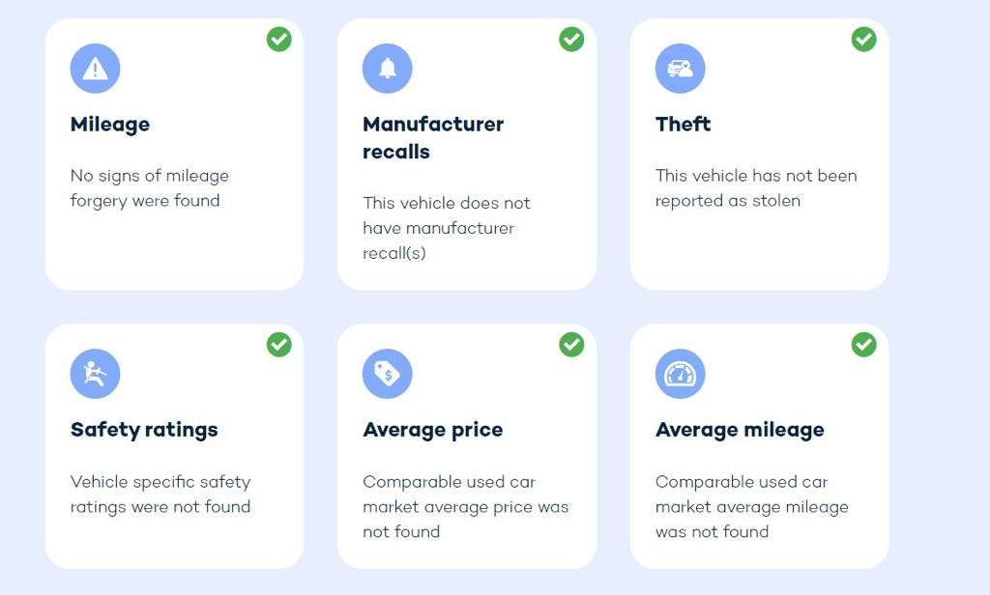Click green checkmark on Manufacturer recalls card

[x=571, y=40]
